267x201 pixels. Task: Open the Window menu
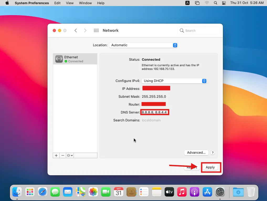click(x=85, y=3)
